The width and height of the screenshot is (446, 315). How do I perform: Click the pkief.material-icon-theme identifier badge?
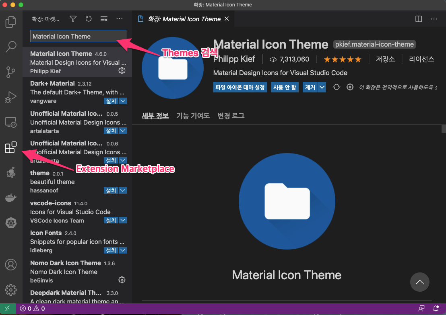(374, 44)
